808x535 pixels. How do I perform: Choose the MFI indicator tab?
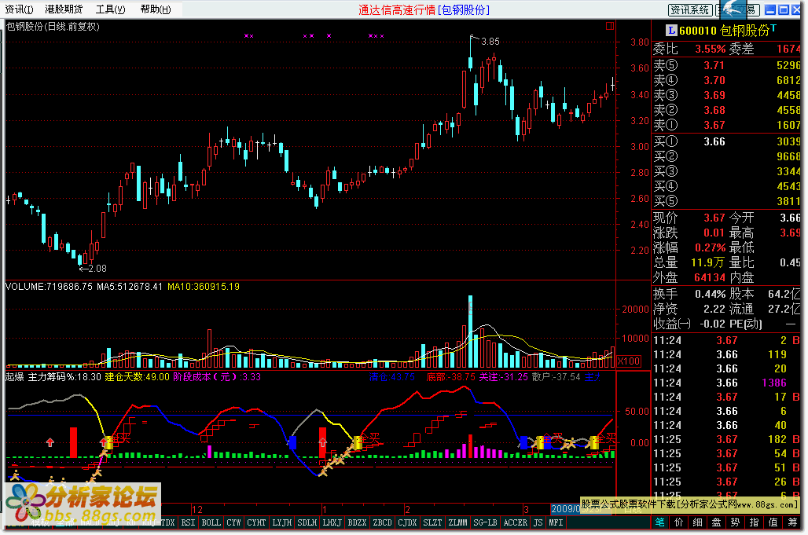pyautogui.click(x=556, y=522)
